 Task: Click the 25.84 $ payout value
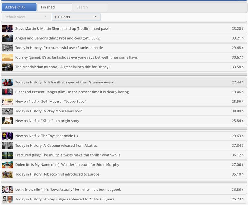coord(238,121)
